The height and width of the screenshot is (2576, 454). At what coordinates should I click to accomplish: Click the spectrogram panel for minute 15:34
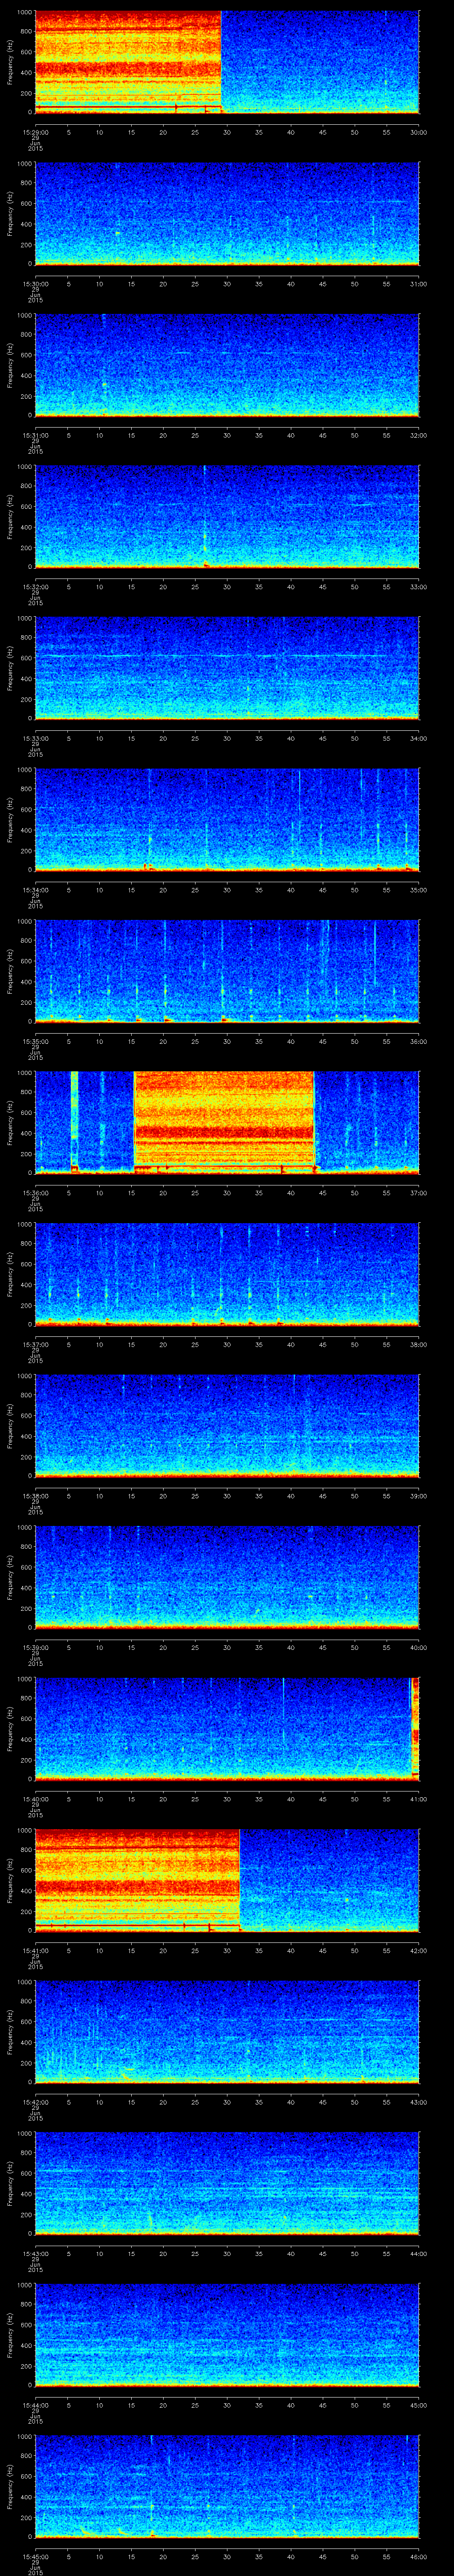[227, 820]
